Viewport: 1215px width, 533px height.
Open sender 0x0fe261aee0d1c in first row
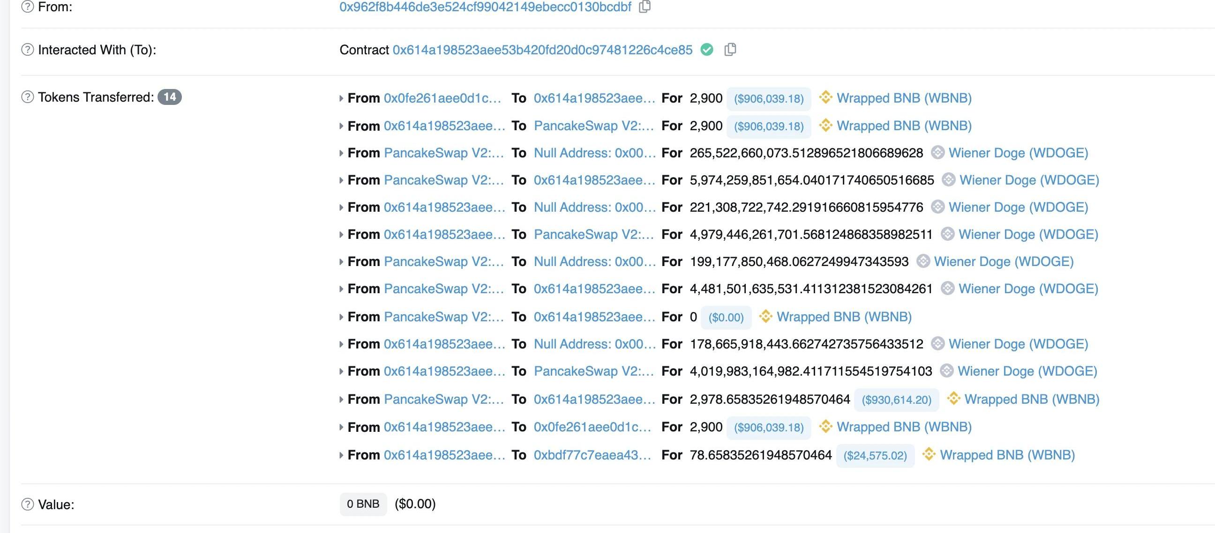click(442, 97)
